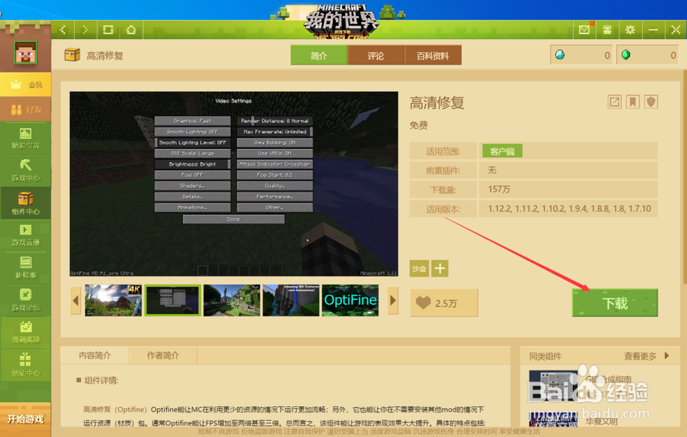Image resolution: width=687 pixels, height=437 pixels.
Task: Click the green 下载 download button
Action: (615, 303)
